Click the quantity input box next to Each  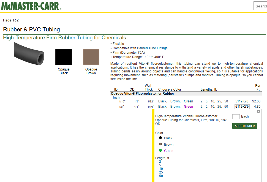point(236,117)
